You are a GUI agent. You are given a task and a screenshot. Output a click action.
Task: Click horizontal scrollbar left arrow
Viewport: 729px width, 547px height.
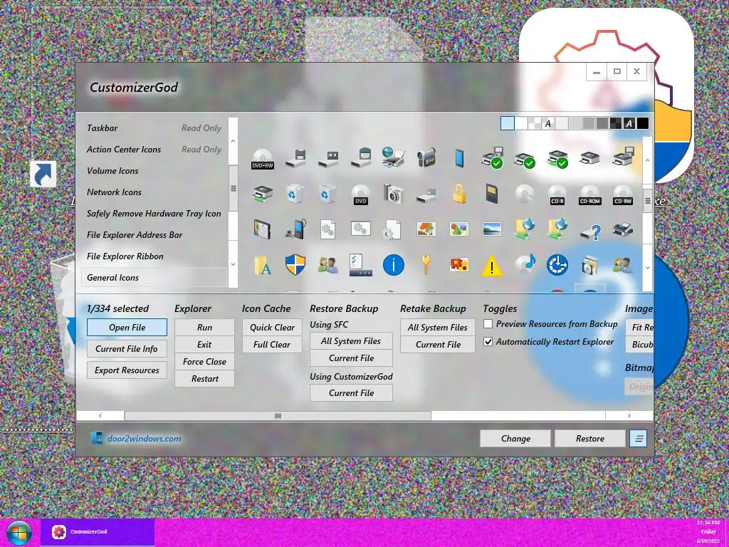tap(100, 416)
